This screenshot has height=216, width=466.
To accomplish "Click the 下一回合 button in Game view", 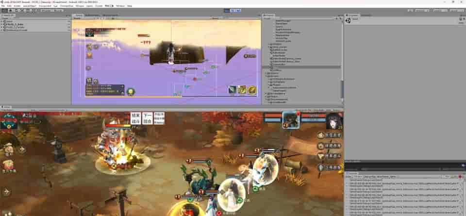I will tap(148, 118).
